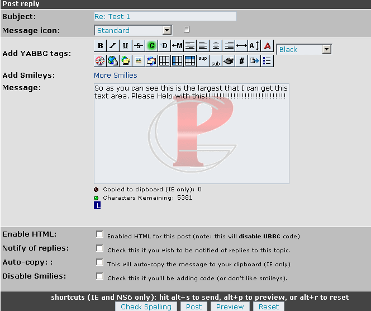
Task: Insert a bulleted list tag
Action: coord(267,60)
